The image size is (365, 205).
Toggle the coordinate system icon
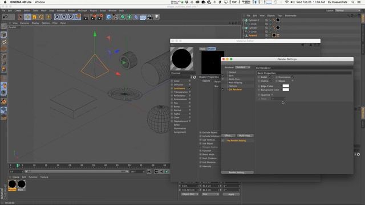click(x=78, y=17)
